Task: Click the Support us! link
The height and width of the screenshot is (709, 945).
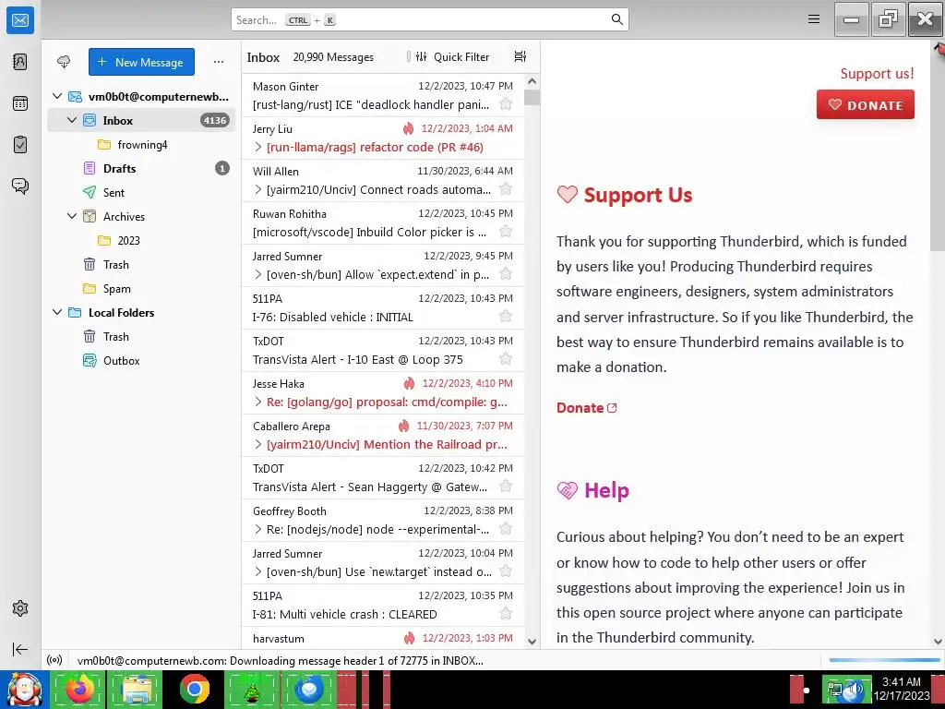Action: [x=877, y=74]
